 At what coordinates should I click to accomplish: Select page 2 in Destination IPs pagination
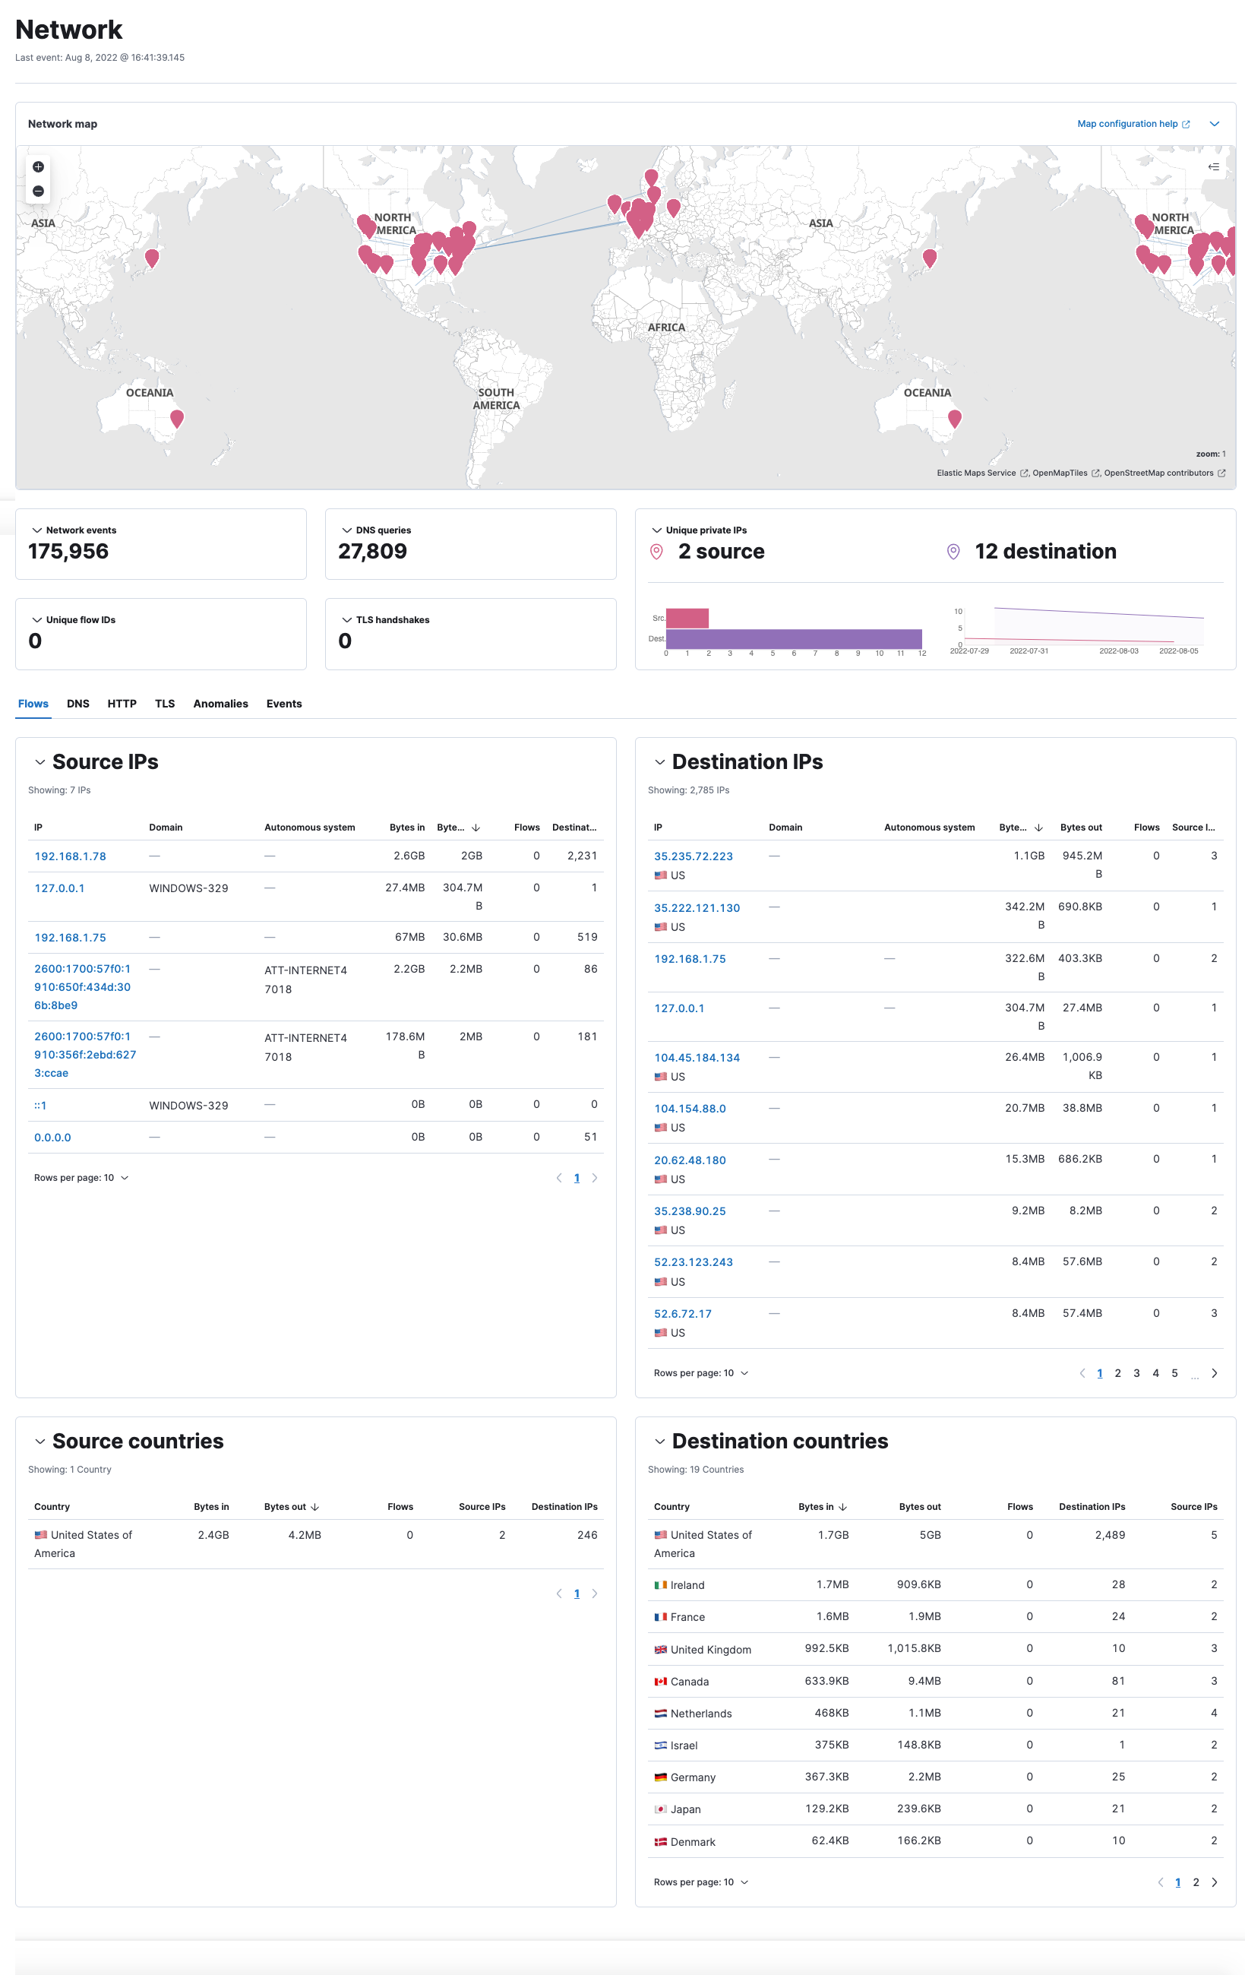point(1117,1373)
